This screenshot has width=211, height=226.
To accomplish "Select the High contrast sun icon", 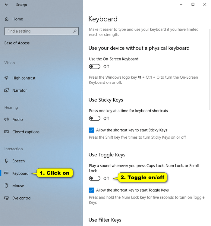I will pos(6,78).
